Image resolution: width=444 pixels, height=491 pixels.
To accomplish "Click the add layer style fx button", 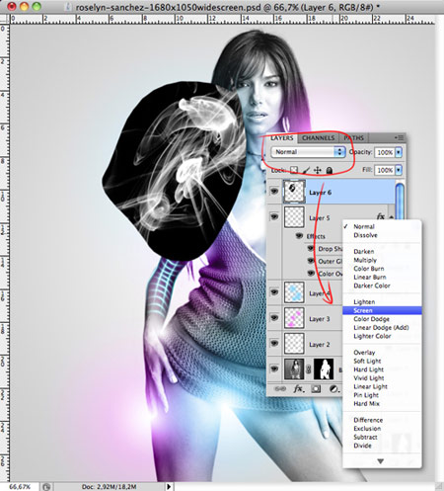I will coord(299,389).
